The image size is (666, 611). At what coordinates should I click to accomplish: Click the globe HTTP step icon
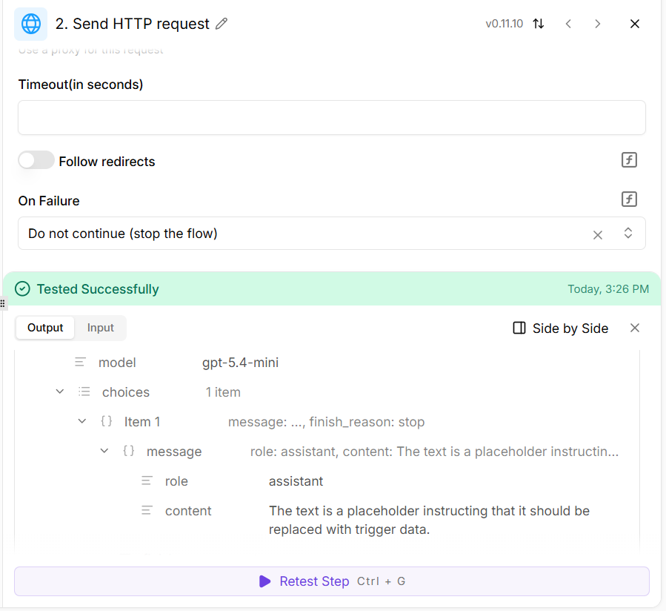point(30,24)
